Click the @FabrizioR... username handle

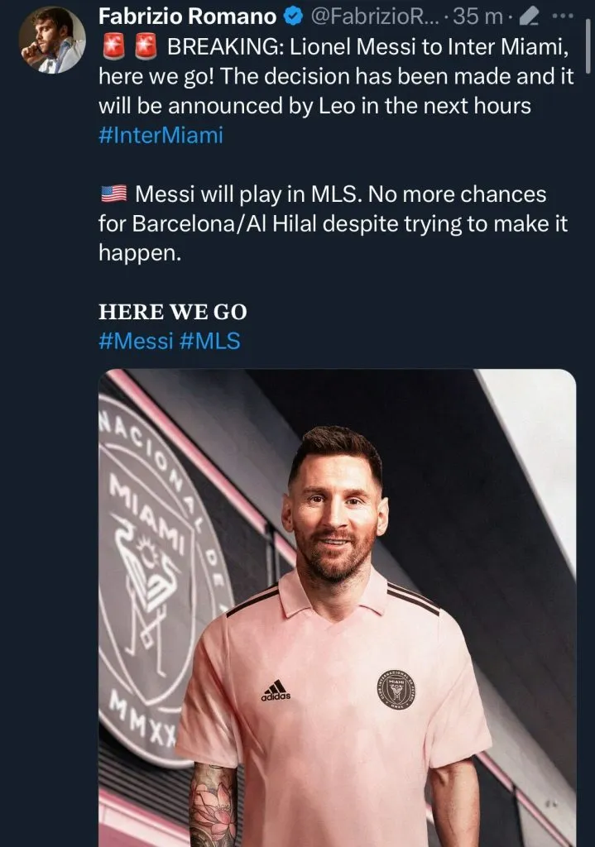point(384,16)
